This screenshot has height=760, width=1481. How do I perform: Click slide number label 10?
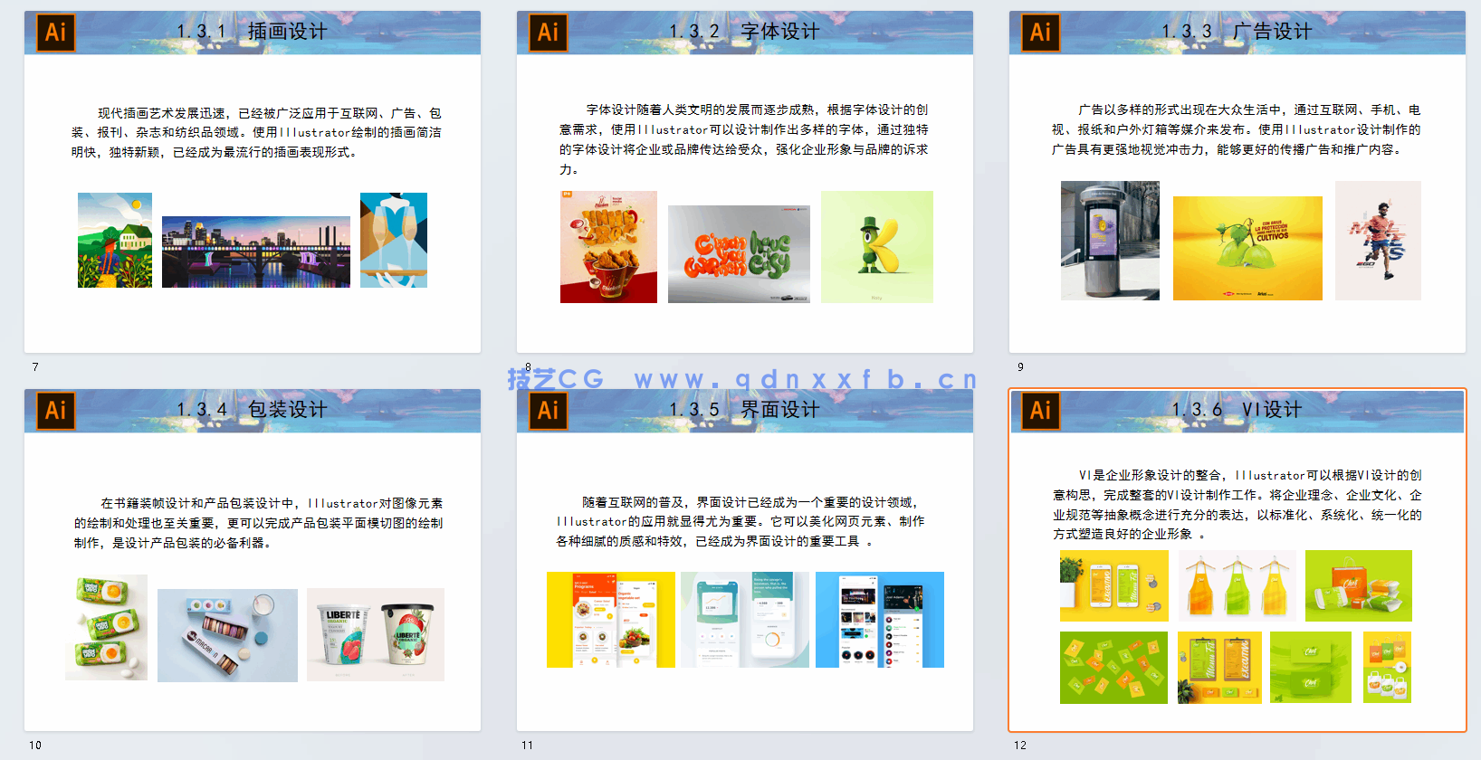coord(35,746)
